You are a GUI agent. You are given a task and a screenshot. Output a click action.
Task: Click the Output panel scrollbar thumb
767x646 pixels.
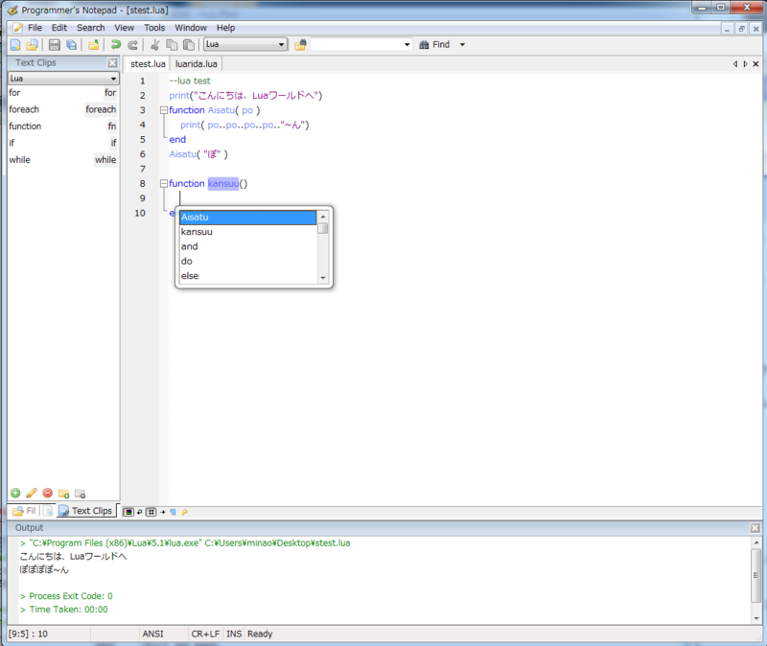[x=756, y=575]
